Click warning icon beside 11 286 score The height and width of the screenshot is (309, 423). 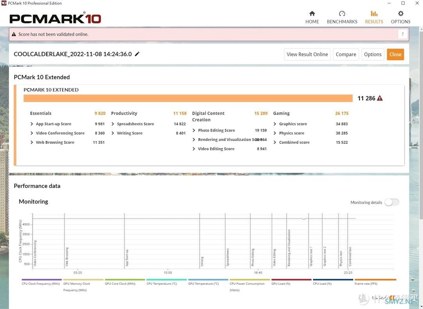click(380, 98)
